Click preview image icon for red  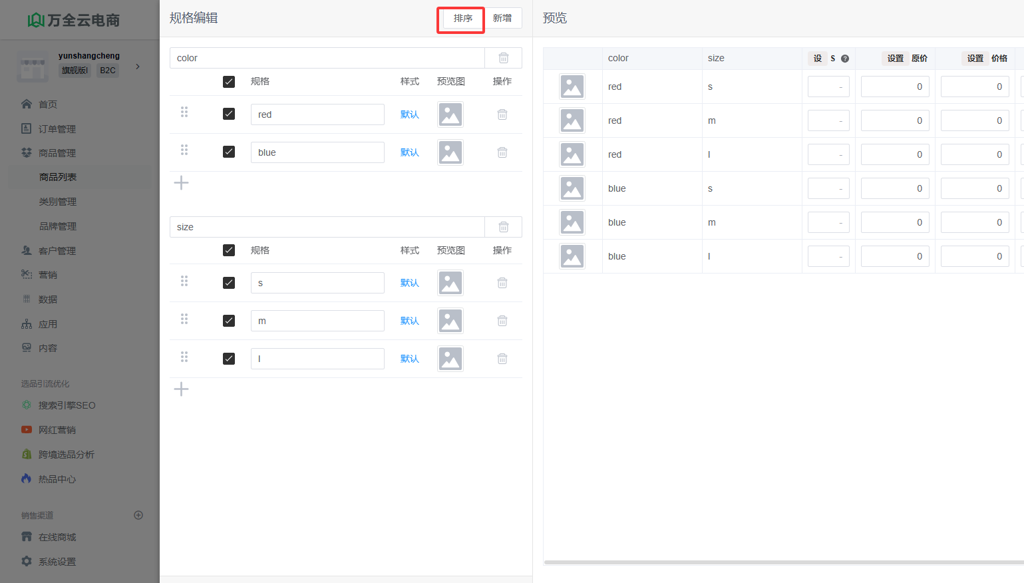pos(450,114)
